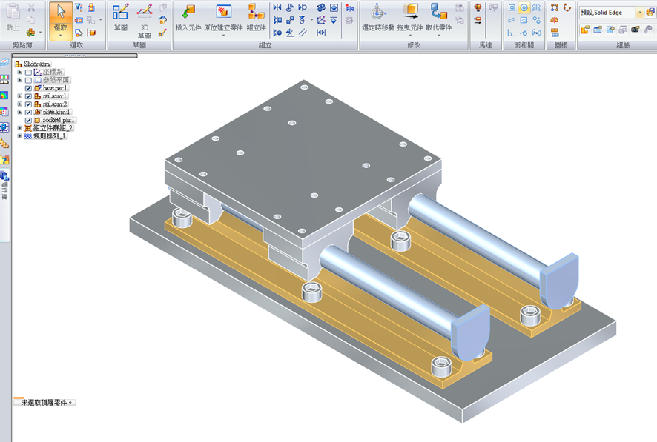This screenshot has height=442, width=657.
Task: Click the mate relationship icon in 組立
Action: click(277, 7)
